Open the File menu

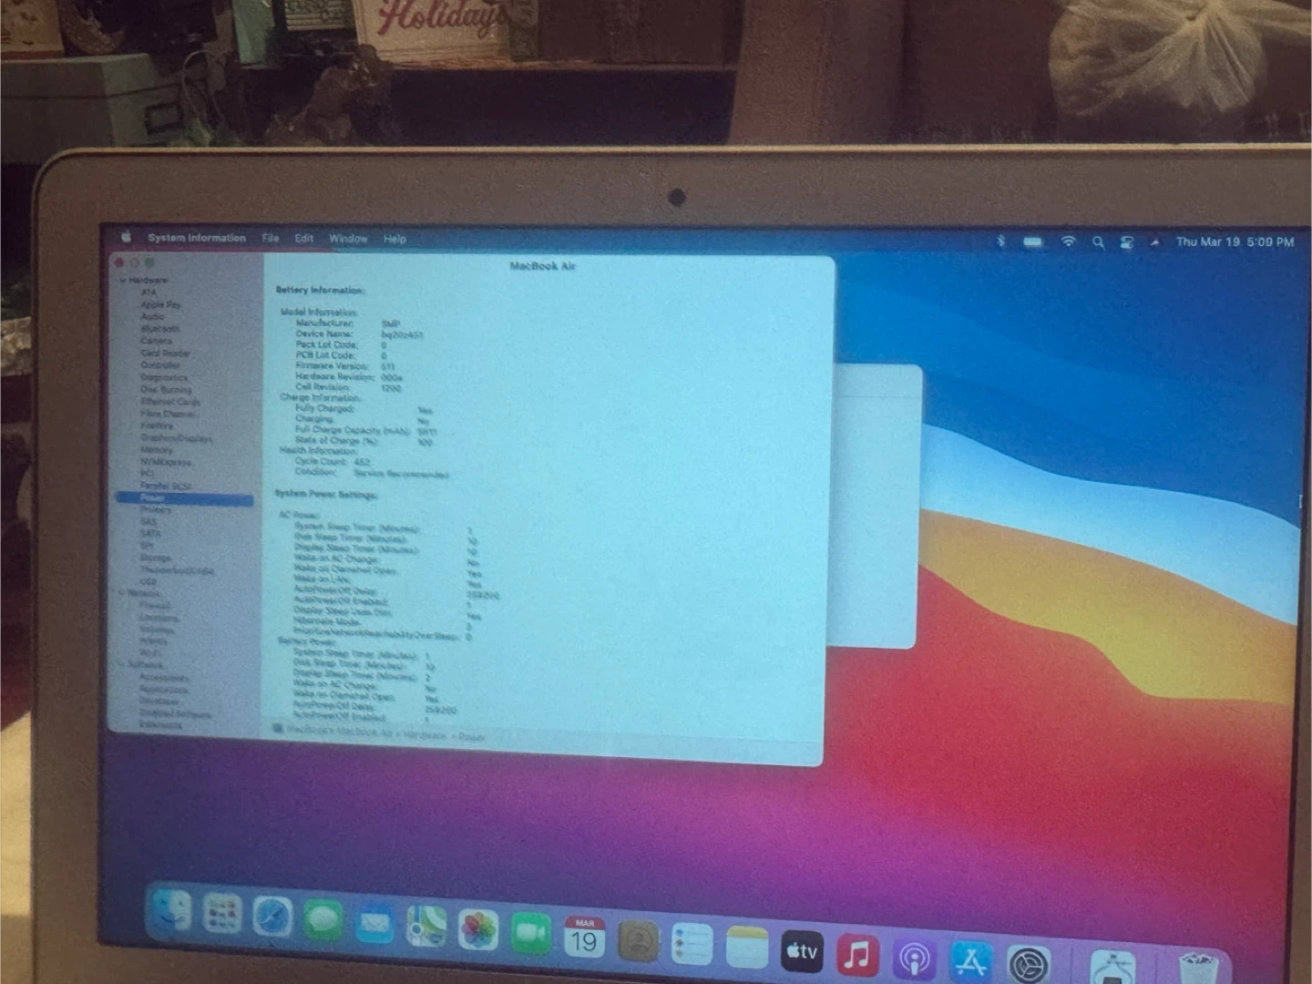271,238
